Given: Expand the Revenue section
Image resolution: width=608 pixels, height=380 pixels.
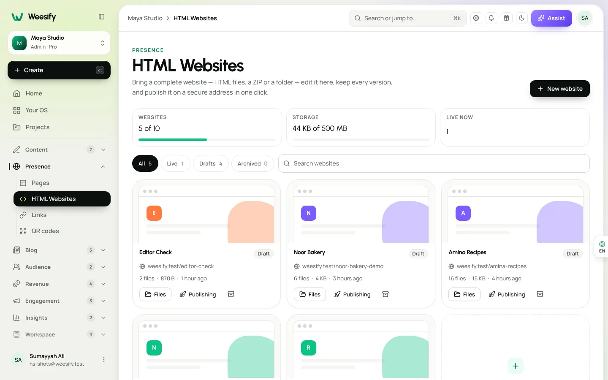Looking at the screenshot, I should pyautogui.click(x=59, y=284).
